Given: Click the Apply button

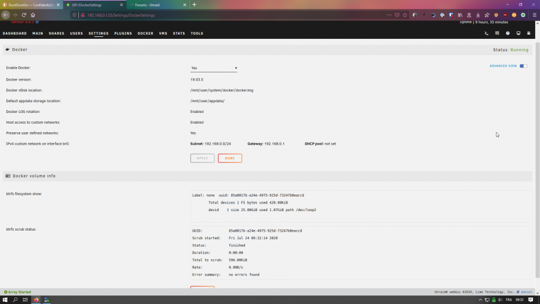Looking at the screenshot, I should tap(202, 158).
